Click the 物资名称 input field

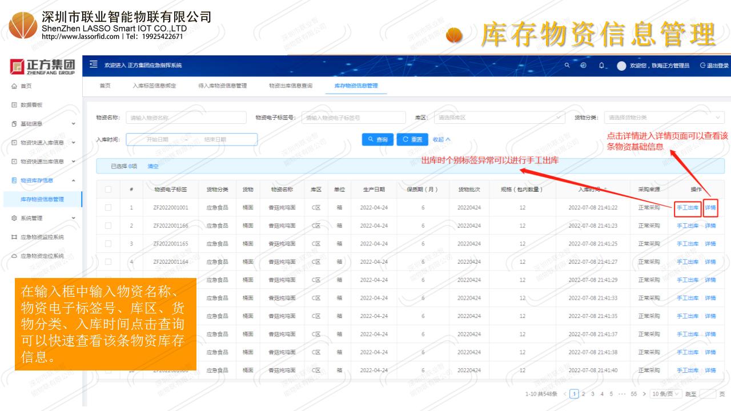point(182,118)
